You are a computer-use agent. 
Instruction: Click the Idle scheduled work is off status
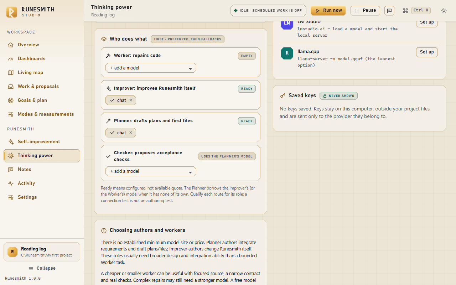pos(268,11)
